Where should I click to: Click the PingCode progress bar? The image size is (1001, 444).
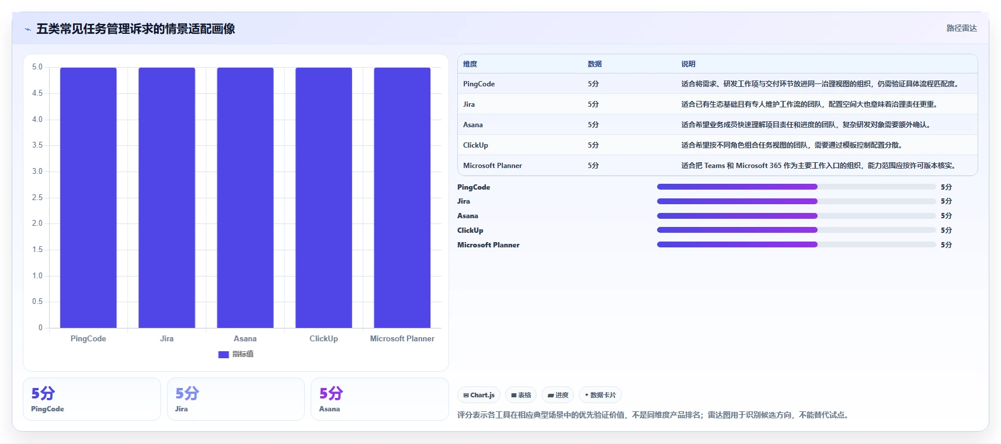pos(796,187)
